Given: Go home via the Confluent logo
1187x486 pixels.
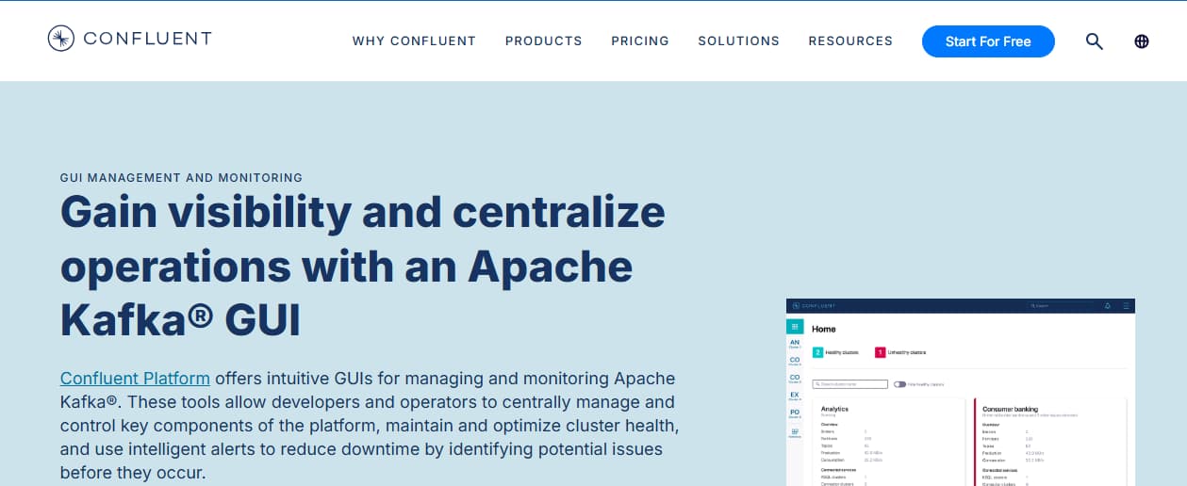Looking at the screenshot, I should (130, 39).
